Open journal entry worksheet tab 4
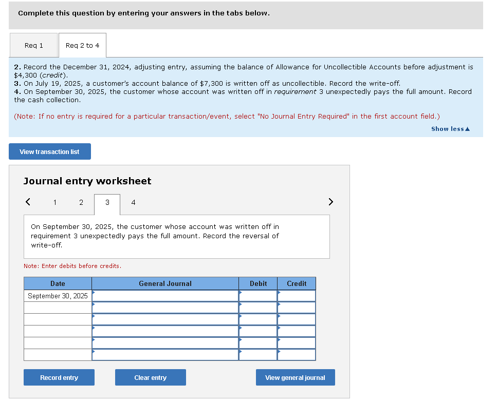The width and height of the screenshot is (497, 402). click(x=134, y=203)
